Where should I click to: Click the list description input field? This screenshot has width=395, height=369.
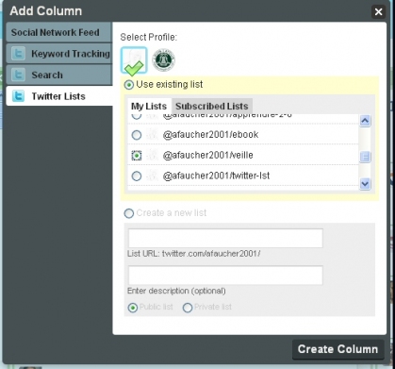click(x=225, y=276)
